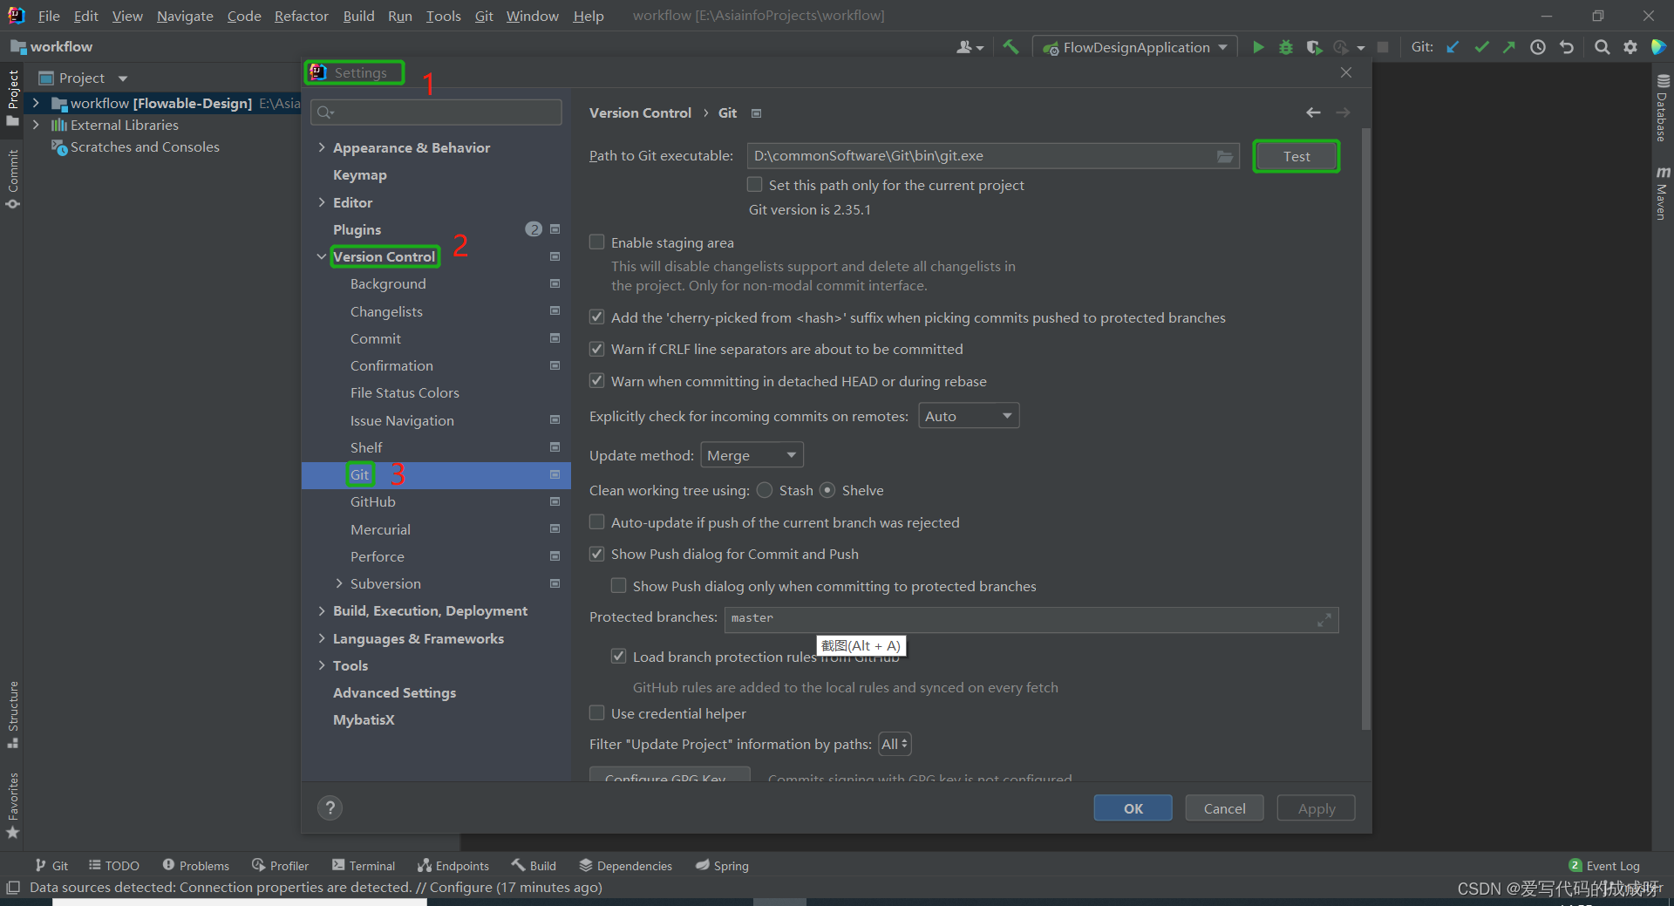Open the Endpoints tool tab

453,865
